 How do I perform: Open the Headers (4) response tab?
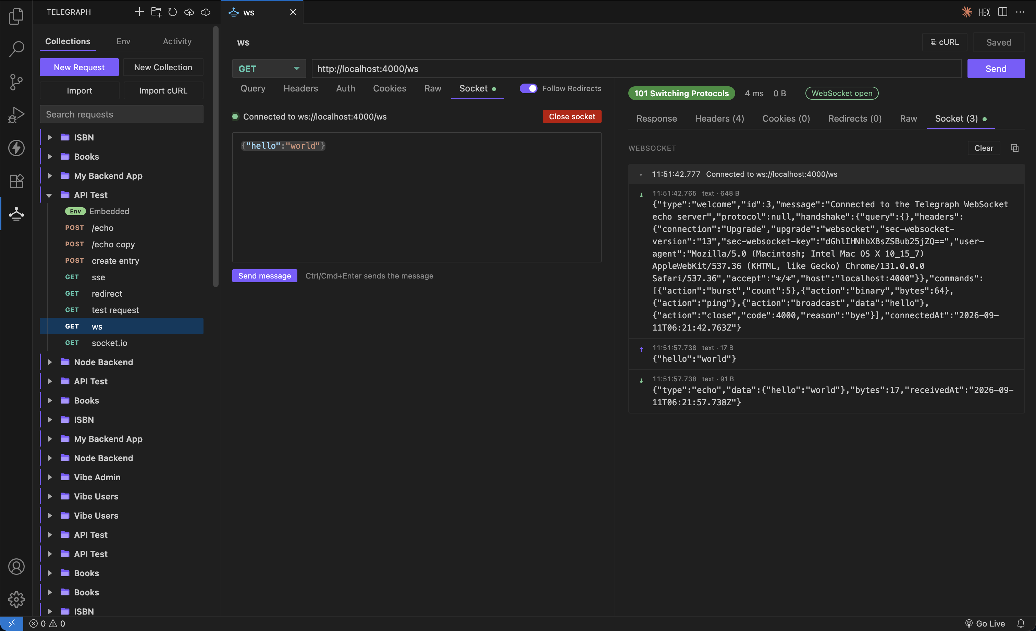tap(719, 119)
